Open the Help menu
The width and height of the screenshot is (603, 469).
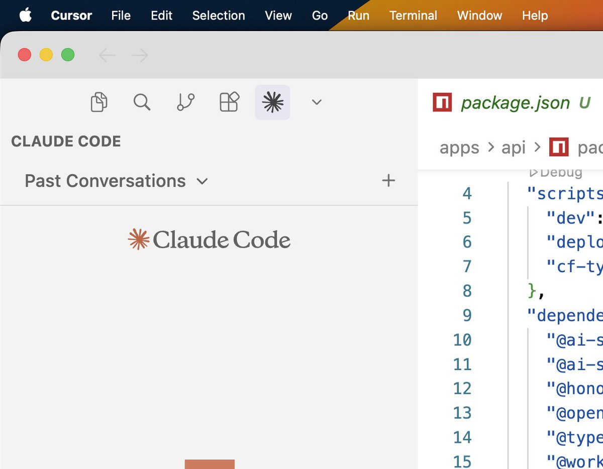tap(535, 16)
